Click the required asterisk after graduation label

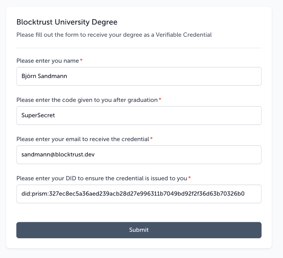(x=160, y=99)
